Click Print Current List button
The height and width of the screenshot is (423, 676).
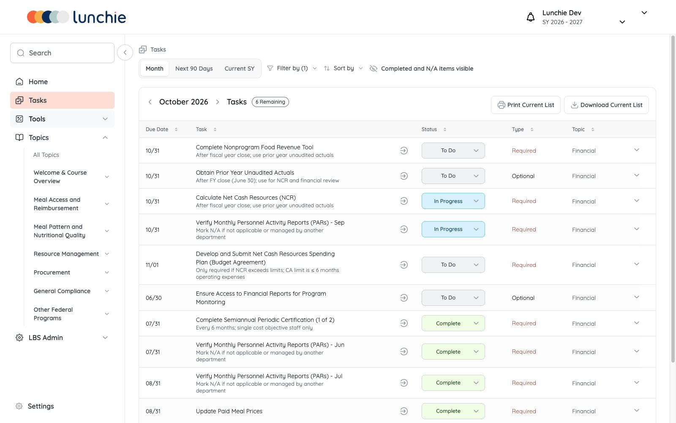coord(526,105)
